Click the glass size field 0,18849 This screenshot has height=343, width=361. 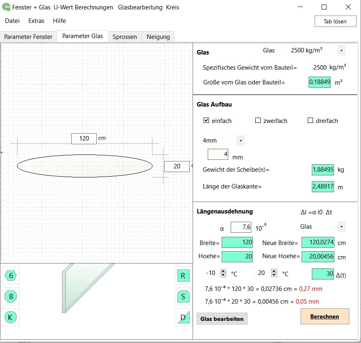[x=320, y=82]
